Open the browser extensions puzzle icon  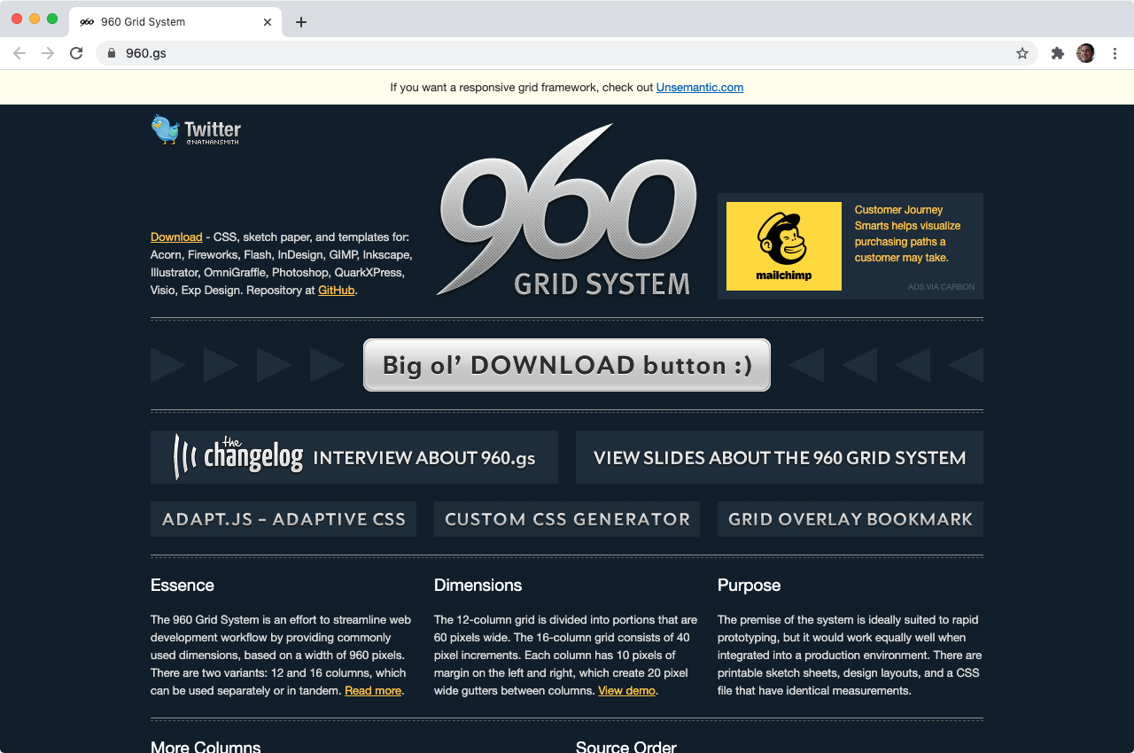coord(1058,53)
